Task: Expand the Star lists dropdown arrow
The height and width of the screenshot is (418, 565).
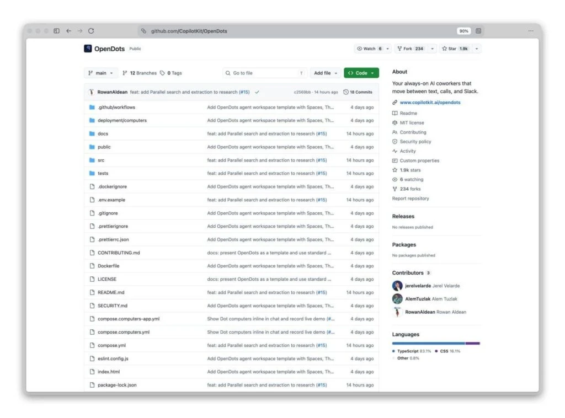Action: [477, 49]
